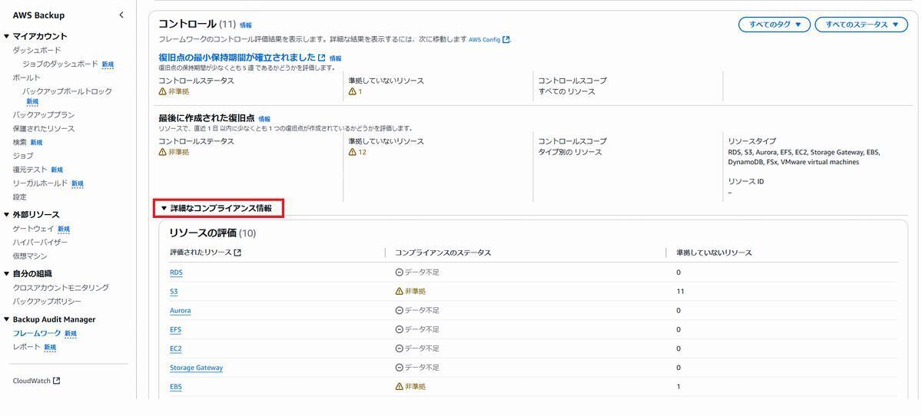Open the EC2 resource link
This screenshot has height=416, width=922.
click(176, 348)
